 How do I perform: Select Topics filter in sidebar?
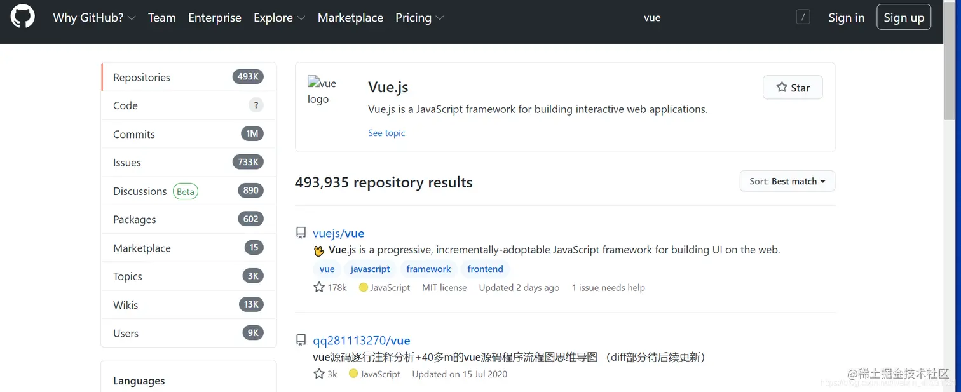click(189, 276)
